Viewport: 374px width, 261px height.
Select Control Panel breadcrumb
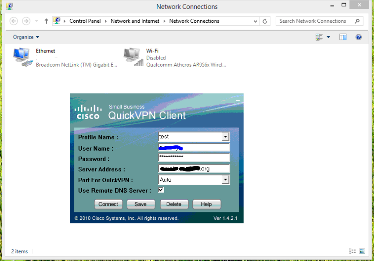(x=85, y=21)
